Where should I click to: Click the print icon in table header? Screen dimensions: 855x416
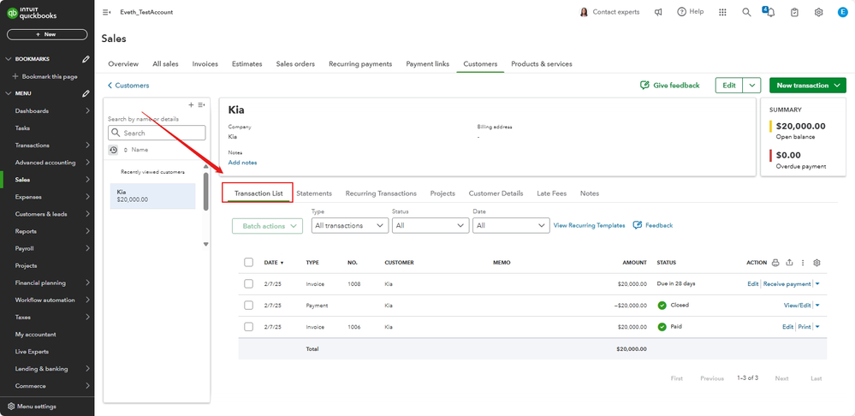775,263
